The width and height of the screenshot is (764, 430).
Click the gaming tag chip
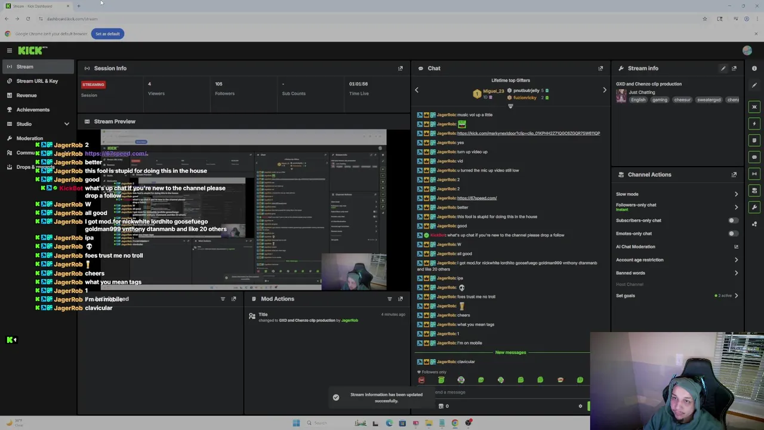pyautogui.click(x=660, y=100)
